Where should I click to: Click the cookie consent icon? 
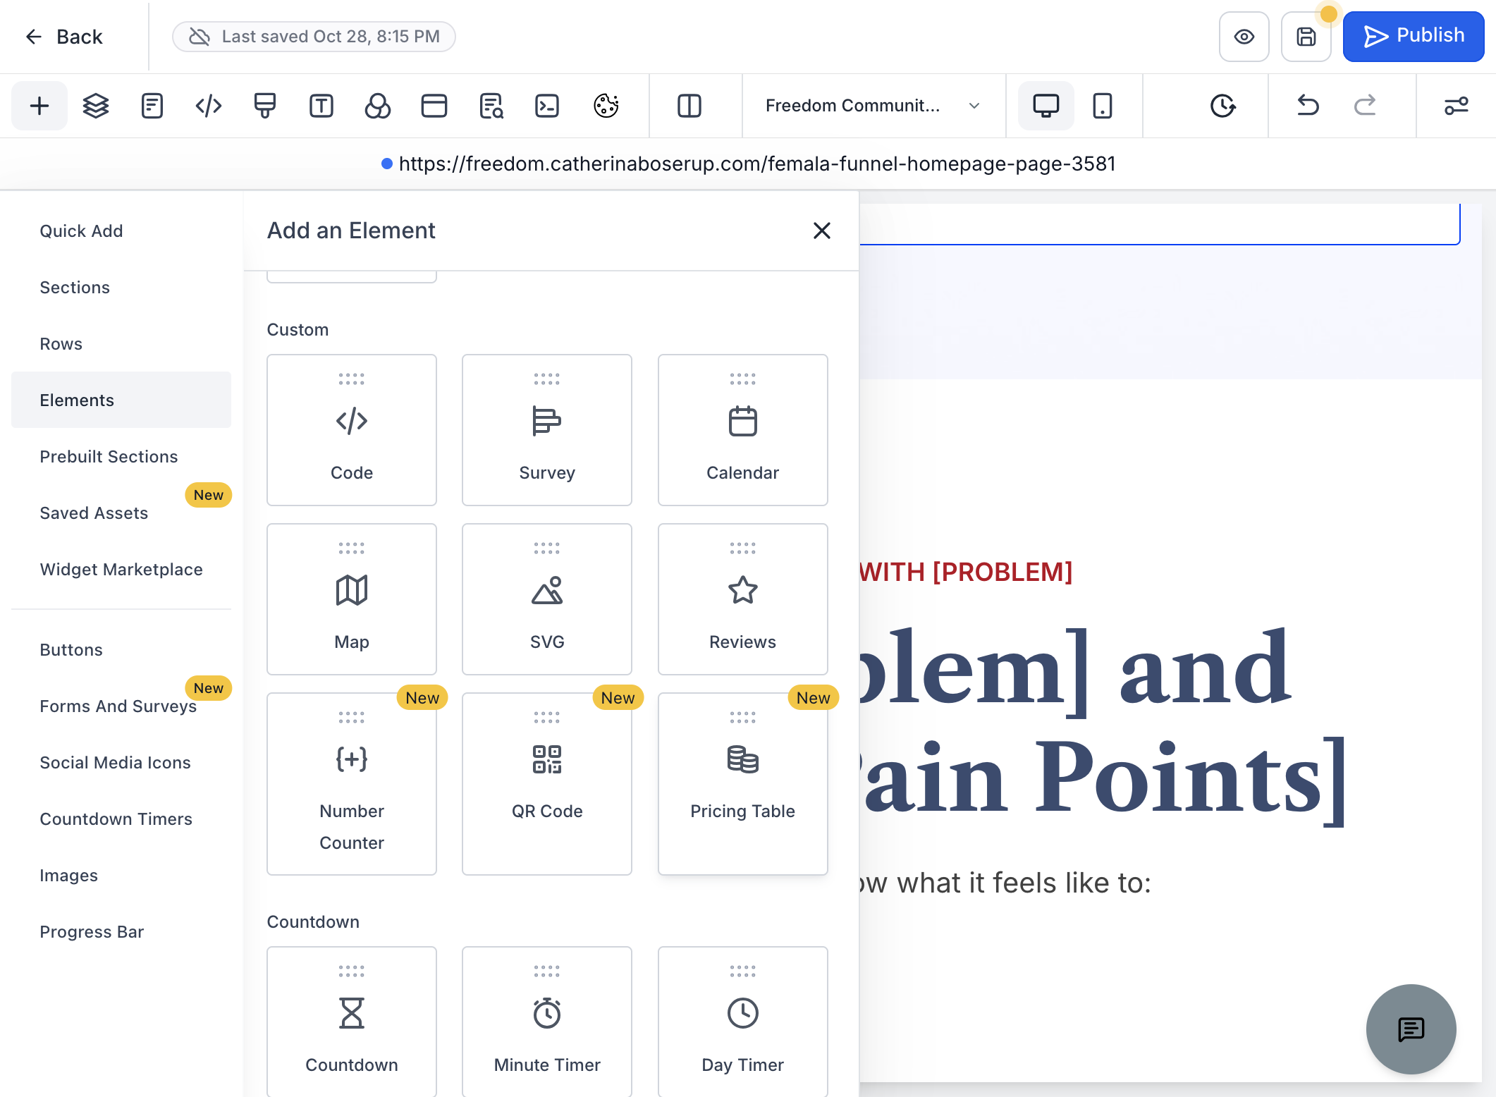tap(606, 106)
